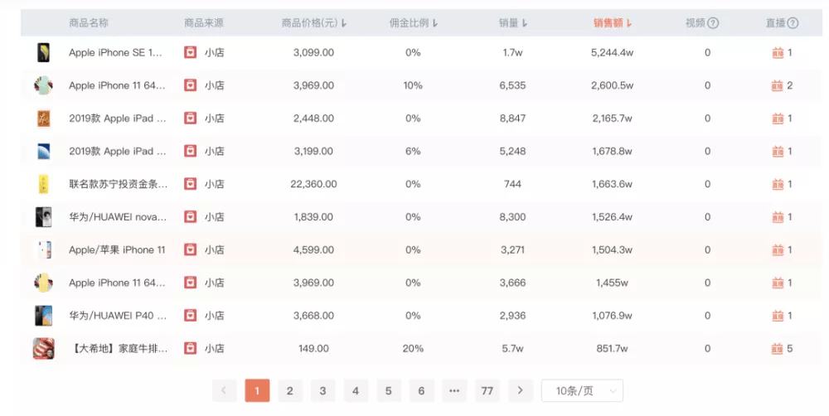Open HUAWEI nova product thumbnail
The height and width of the screenshot is (416, 829).
pos(43,217)
